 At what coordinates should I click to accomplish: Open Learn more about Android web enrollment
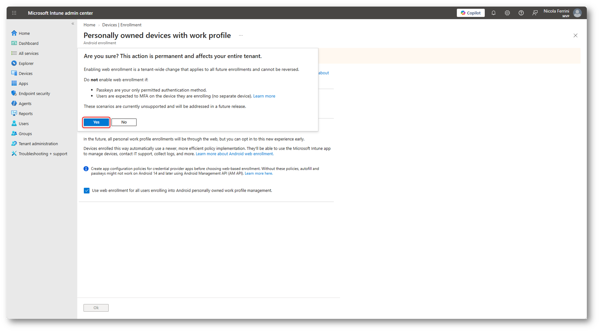click(235, 154)
